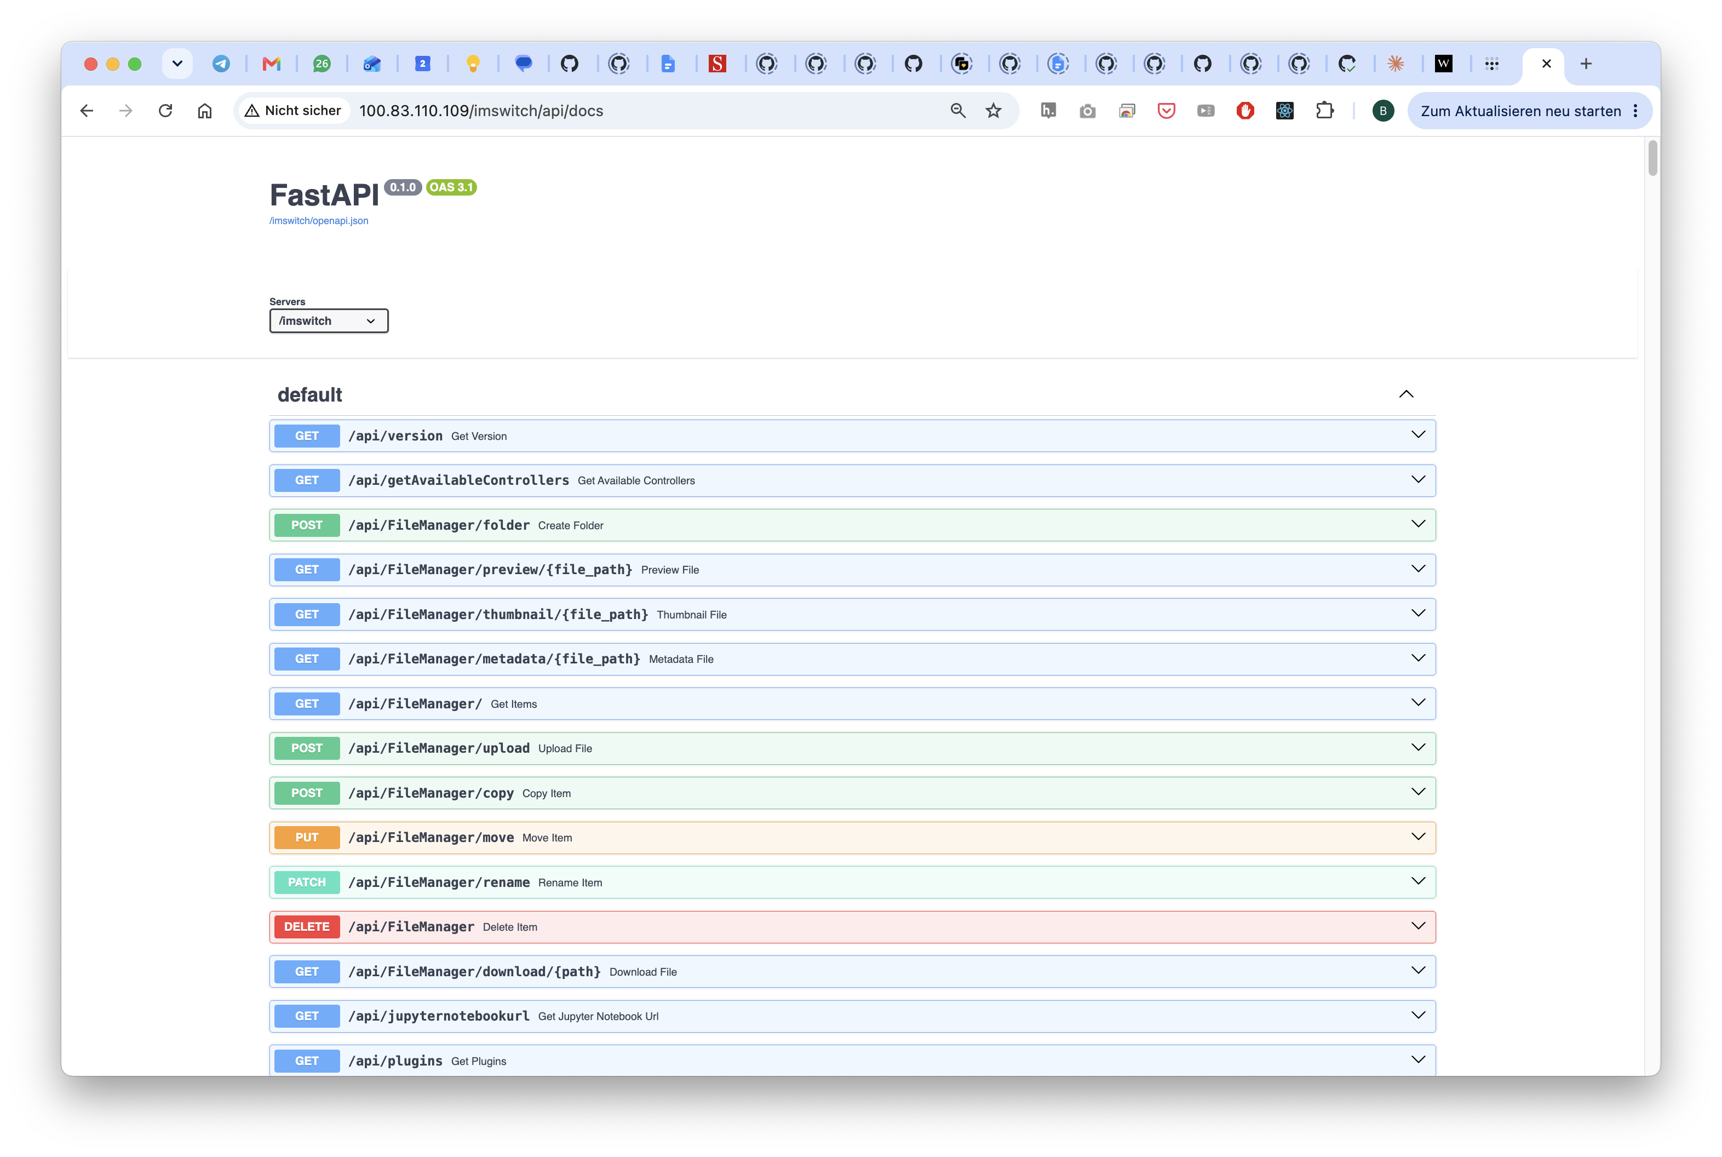Go forward to the next page
1722x1157 pixels.
pos(126,111)
